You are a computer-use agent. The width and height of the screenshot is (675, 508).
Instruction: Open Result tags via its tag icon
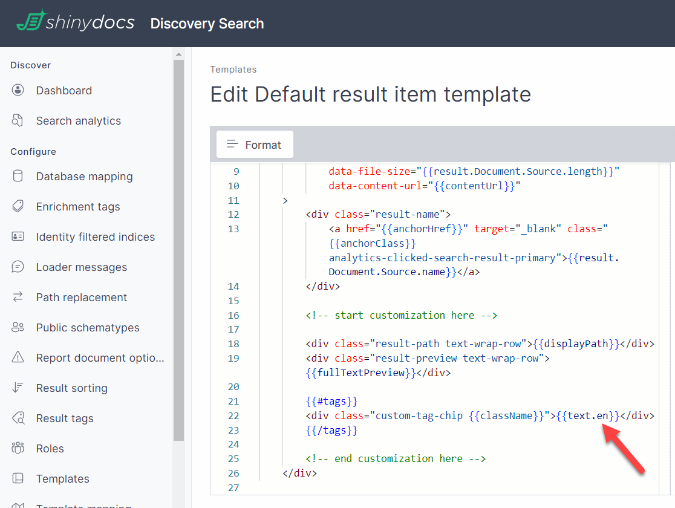point(18,418)
